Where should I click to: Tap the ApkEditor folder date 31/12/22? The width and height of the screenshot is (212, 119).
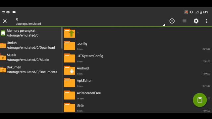click(x=206, y=86)
